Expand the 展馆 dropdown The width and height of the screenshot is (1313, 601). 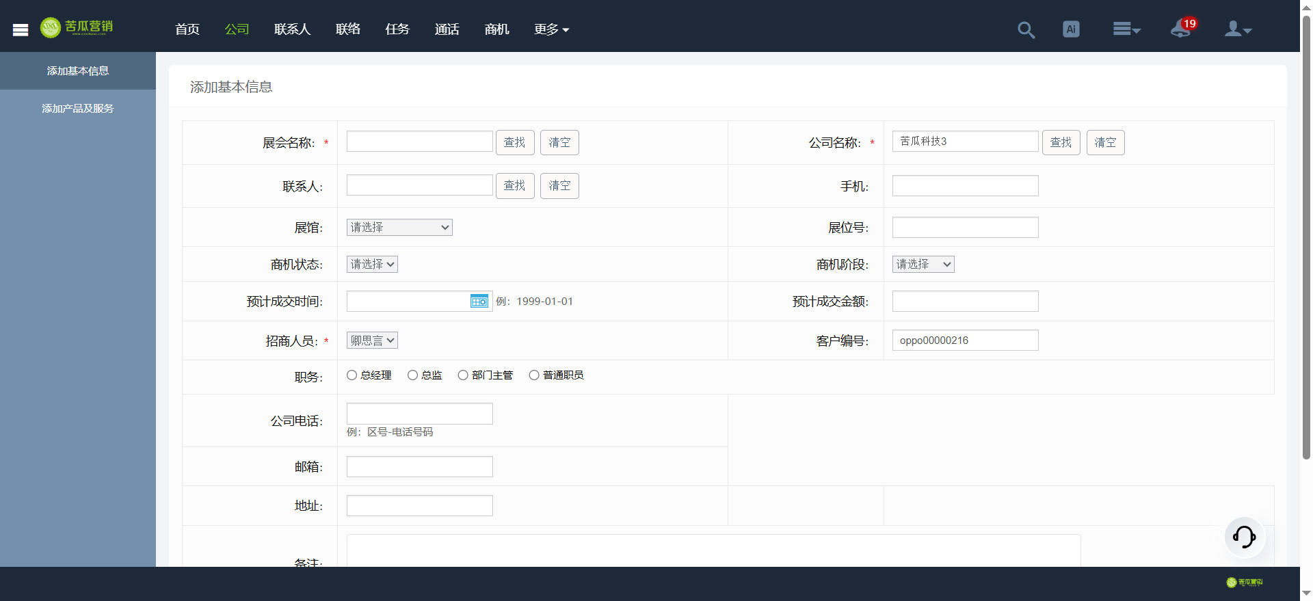pyautogui.click(x=399, y=228)
